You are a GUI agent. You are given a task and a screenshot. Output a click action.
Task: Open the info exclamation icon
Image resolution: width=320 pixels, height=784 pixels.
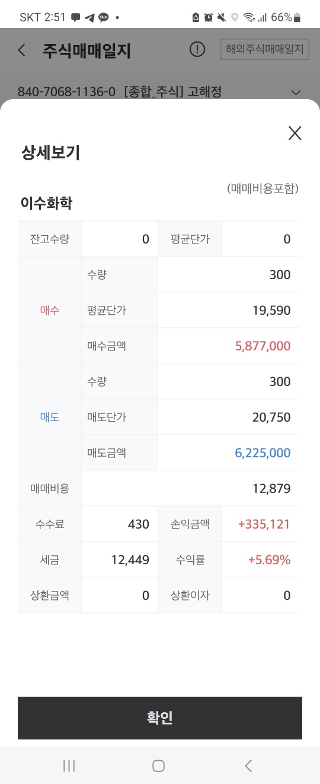[x=197, y=49]
